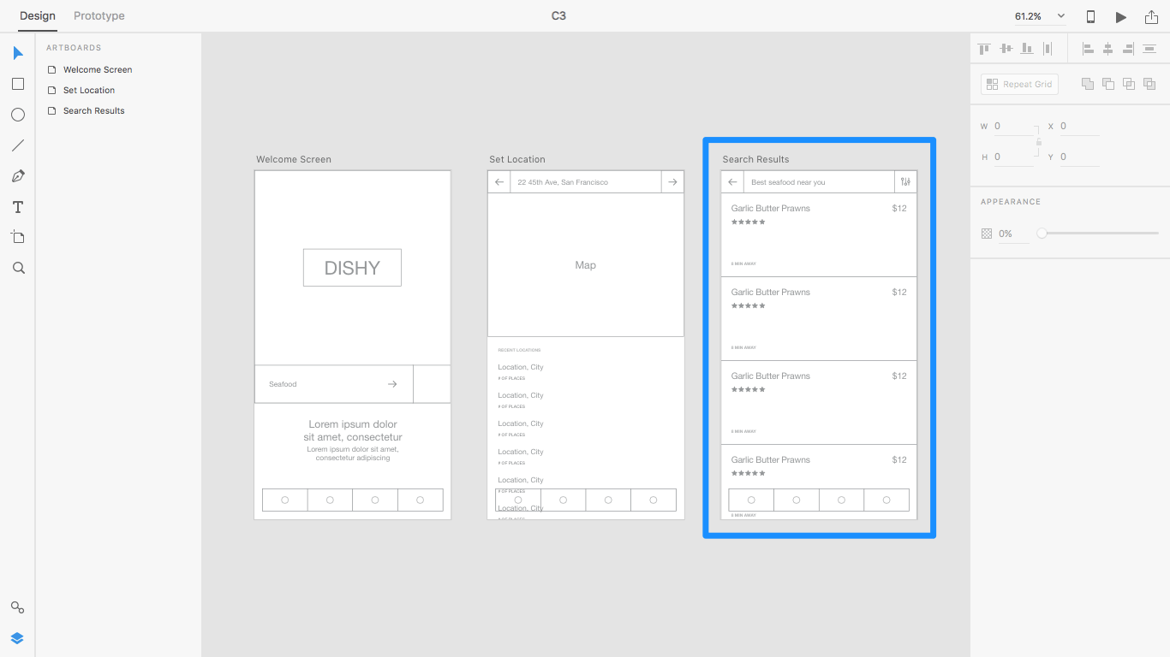Select Set Location in artboards list
1170x657 pixels.
[x=89, y=90]
